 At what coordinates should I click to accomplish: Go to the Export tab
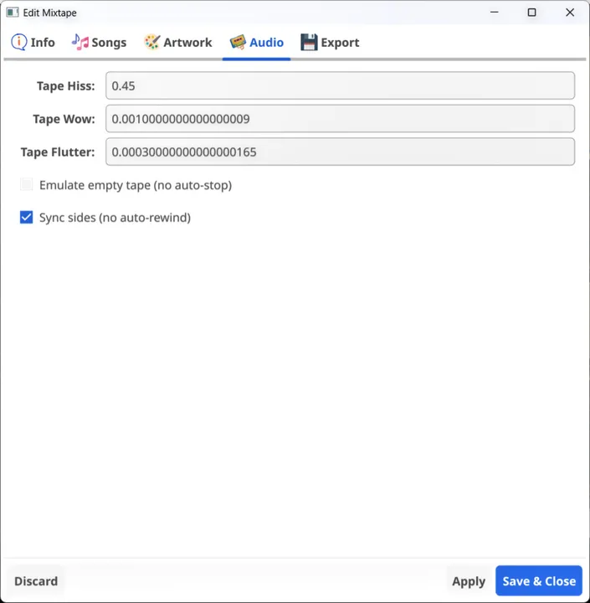pyautogui.click(x=330, y=43)
